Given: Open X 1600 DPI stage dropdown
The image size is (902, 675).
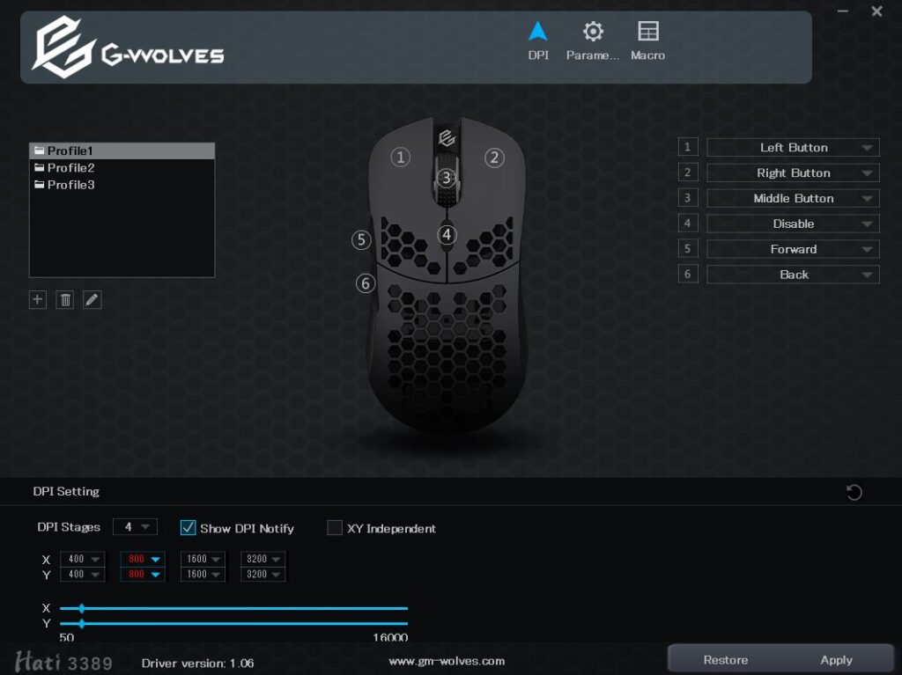Looking at the screenshot, I should (203, 559).
